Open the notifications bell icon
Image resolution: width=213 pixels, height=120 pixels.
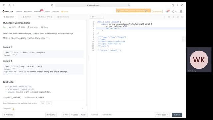167,11
